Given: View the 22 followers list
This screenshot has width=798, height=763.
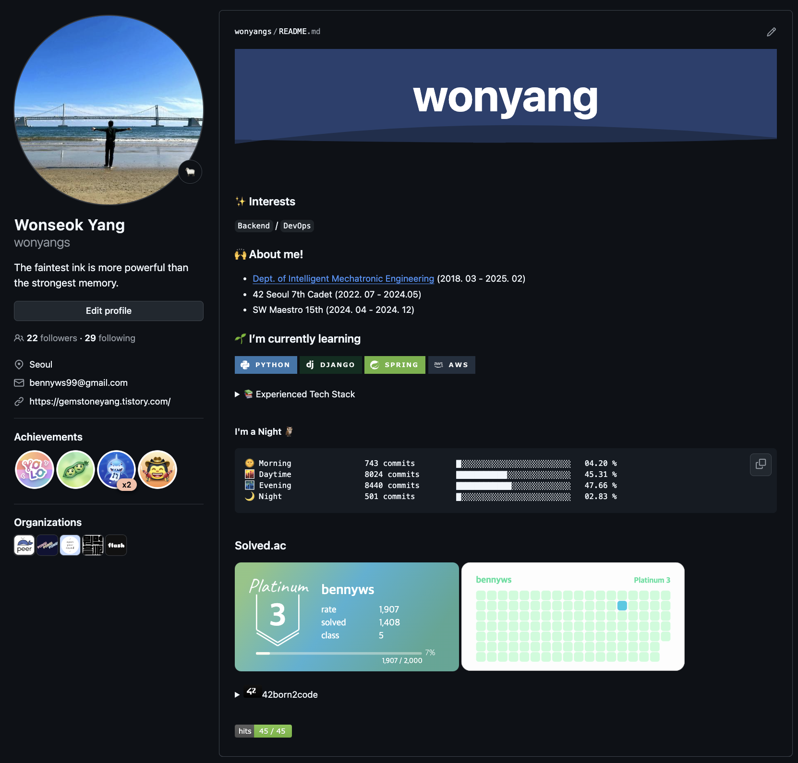Looking at the screenshot, I should (x=51, y=338).
